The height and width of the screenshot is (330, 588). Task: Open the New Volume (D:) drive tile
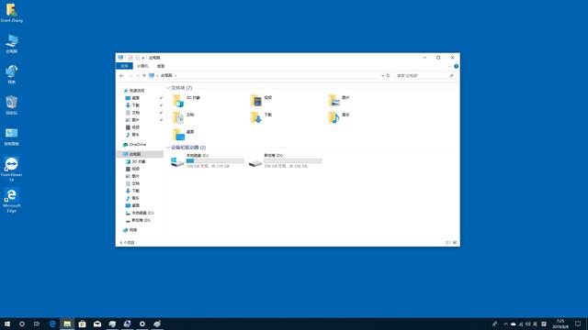[x=285, y=160]
